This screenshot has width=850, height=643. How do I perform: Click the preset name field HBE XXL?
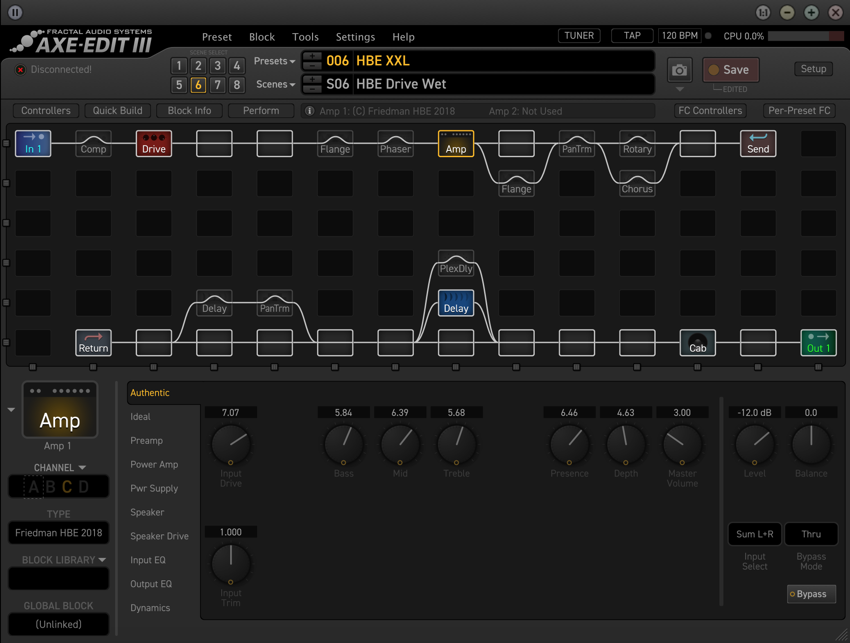pyautogui.click(x=504, y=61)
